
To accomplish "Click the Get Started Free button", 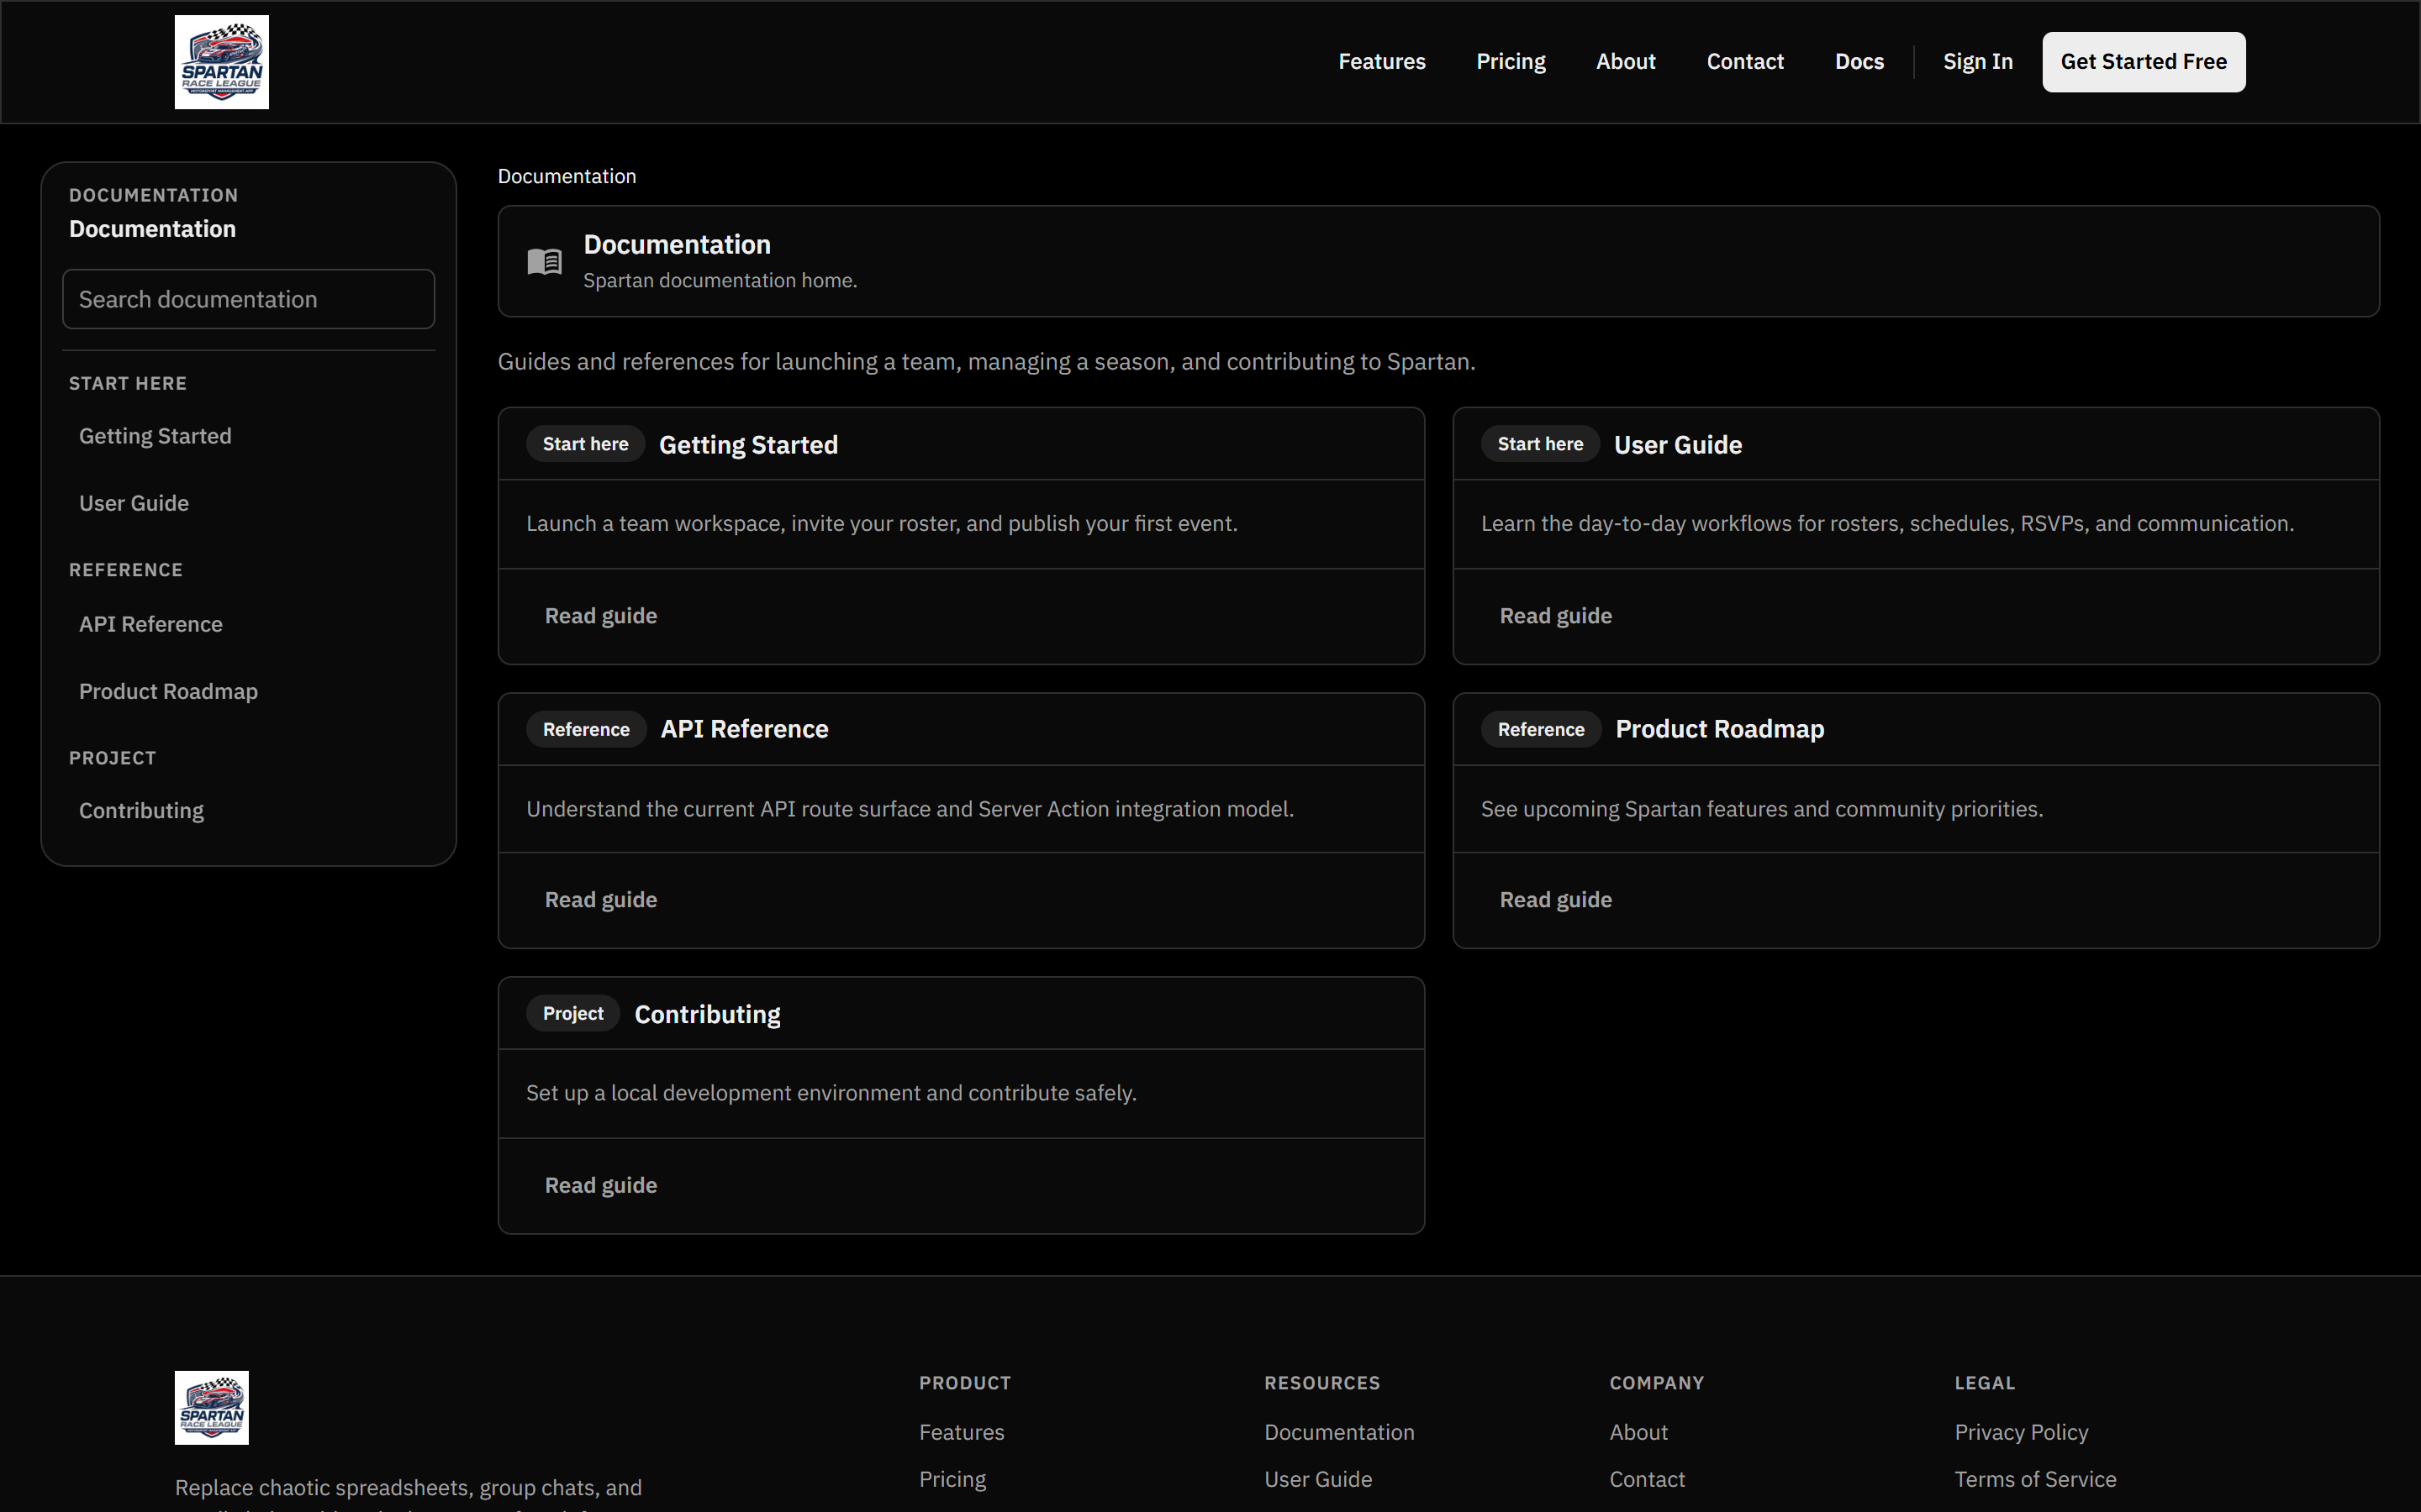I will [x=2144, y=62].
